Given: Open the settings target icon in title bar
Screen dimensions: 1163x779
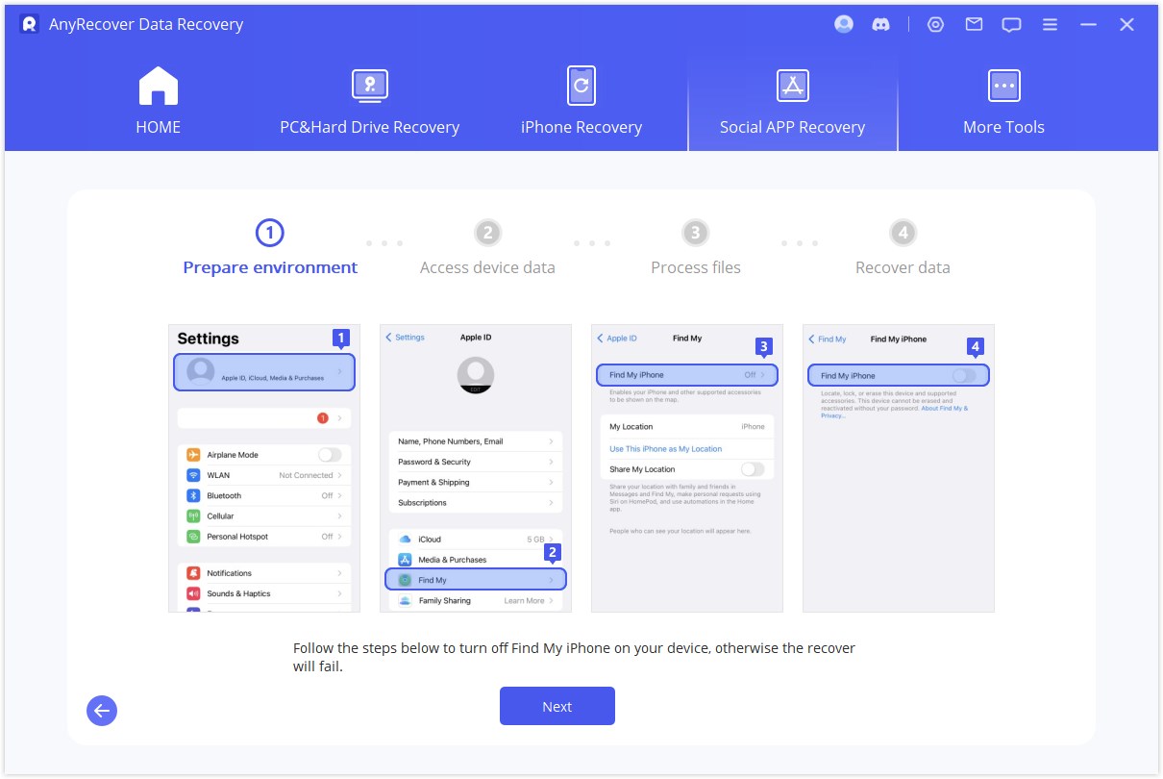Looking at the screenshot, I should (x=935, y=25).
